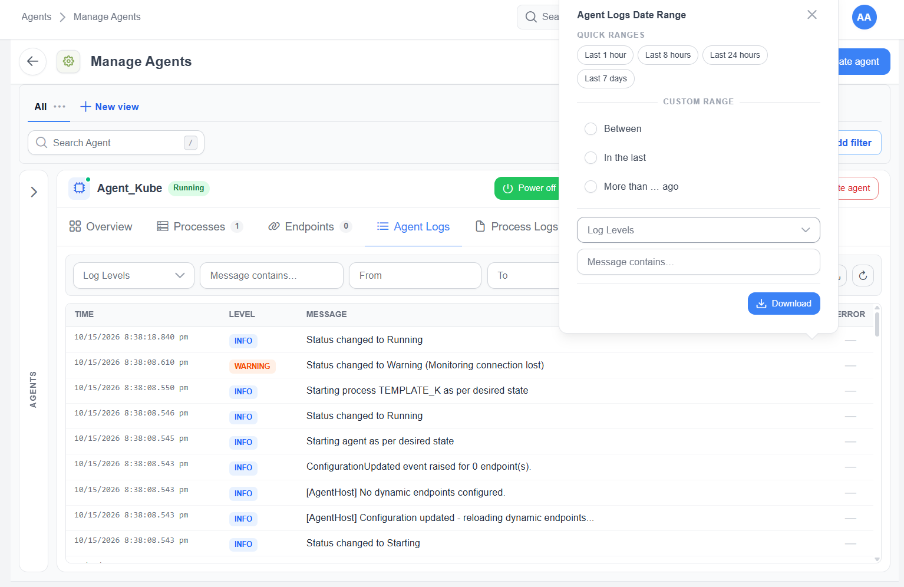Open Log Levels dropdown in logs filter bar
The width and height of the screenshot is (904, 587).
coord(134,275)
